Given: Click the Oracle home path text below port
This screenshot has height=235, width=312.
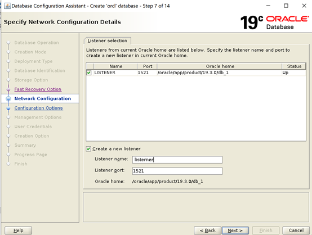Looking at the screenshot, I should pos(167,182).
